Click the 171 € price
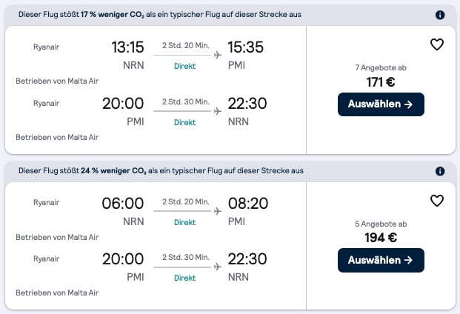The image size is (460, 314). tap(381, 82)
